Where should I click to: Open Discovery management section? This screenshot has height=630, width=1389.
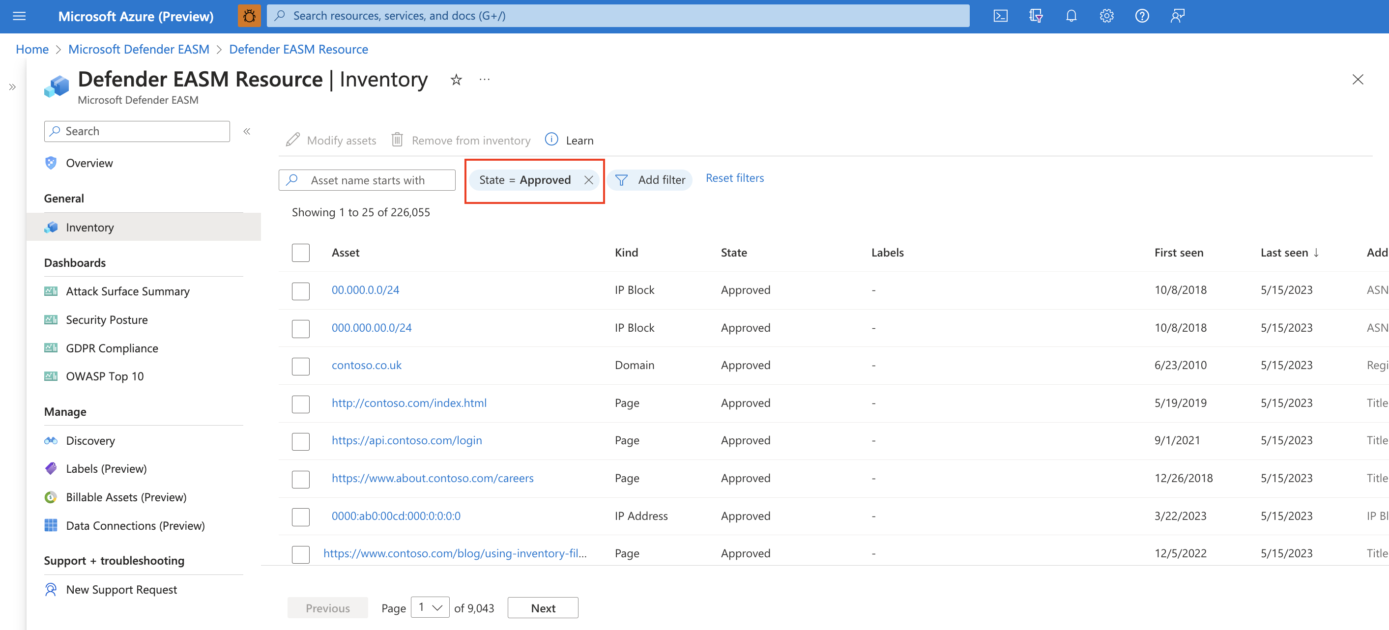90,439
